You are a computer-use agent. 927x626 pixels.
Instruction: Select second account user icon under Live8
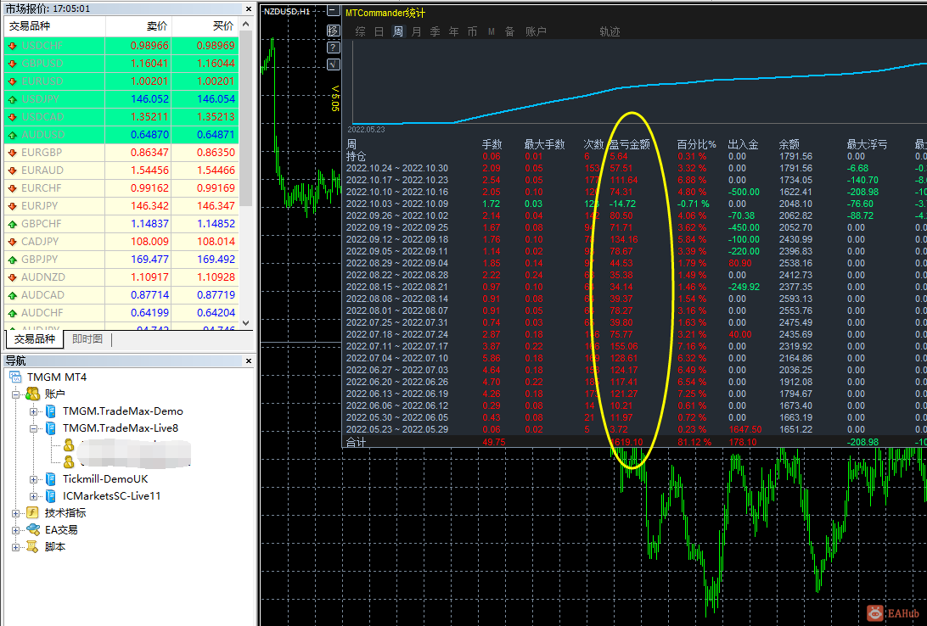69,461
